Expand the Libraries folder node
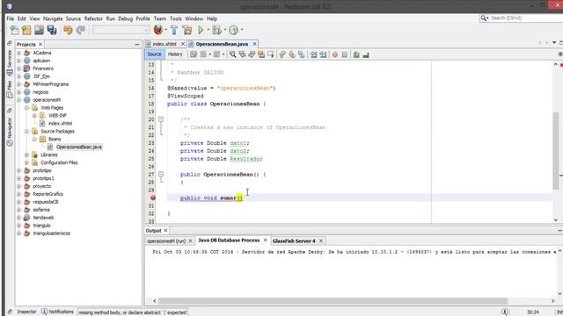This screenshot has height=316, width=563. pyautogui.click(x=27, y=154)
